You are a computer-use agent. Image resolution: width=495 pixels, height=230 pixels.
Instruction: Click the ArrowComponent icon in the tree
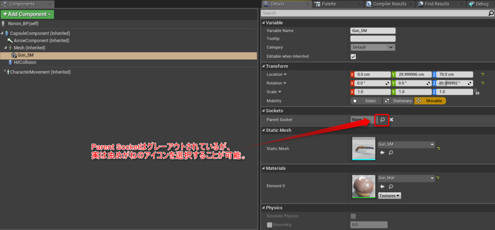point(10,41)
